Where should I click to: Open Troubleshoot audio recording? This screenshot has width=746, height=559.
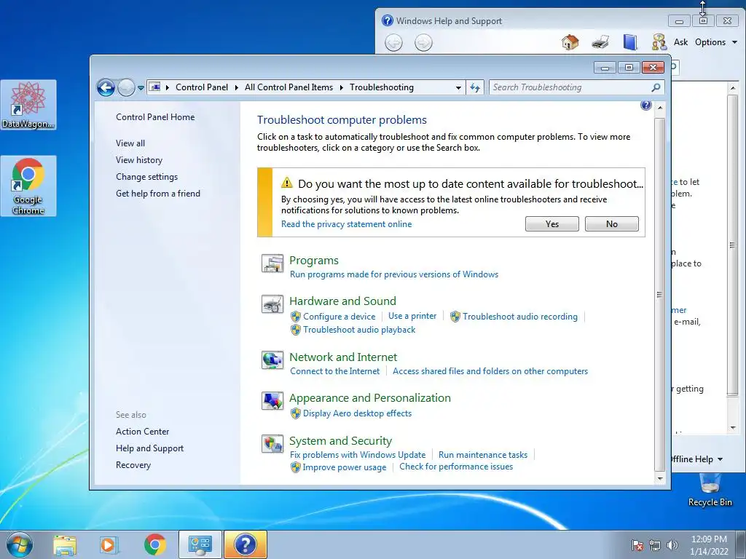[520, 317]
